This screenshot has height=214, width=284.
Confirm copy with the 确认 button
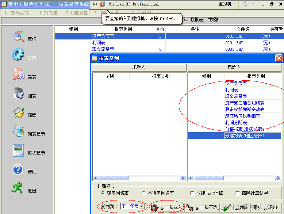pyautogui.click(x=235, y=207)
